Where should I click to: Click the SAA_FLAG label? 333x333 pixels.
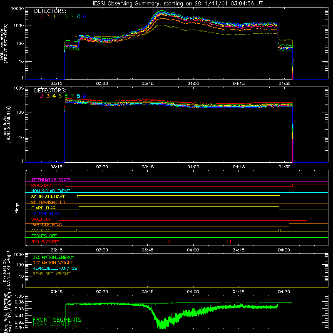[x=41, y=219]
